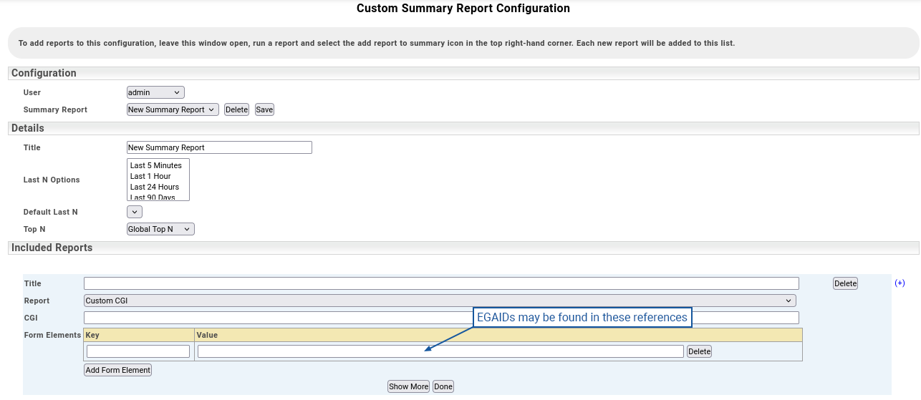Select Last 5 Minutes option in list
The height and width of the screenshot is (400, 921).
(156, 165)
